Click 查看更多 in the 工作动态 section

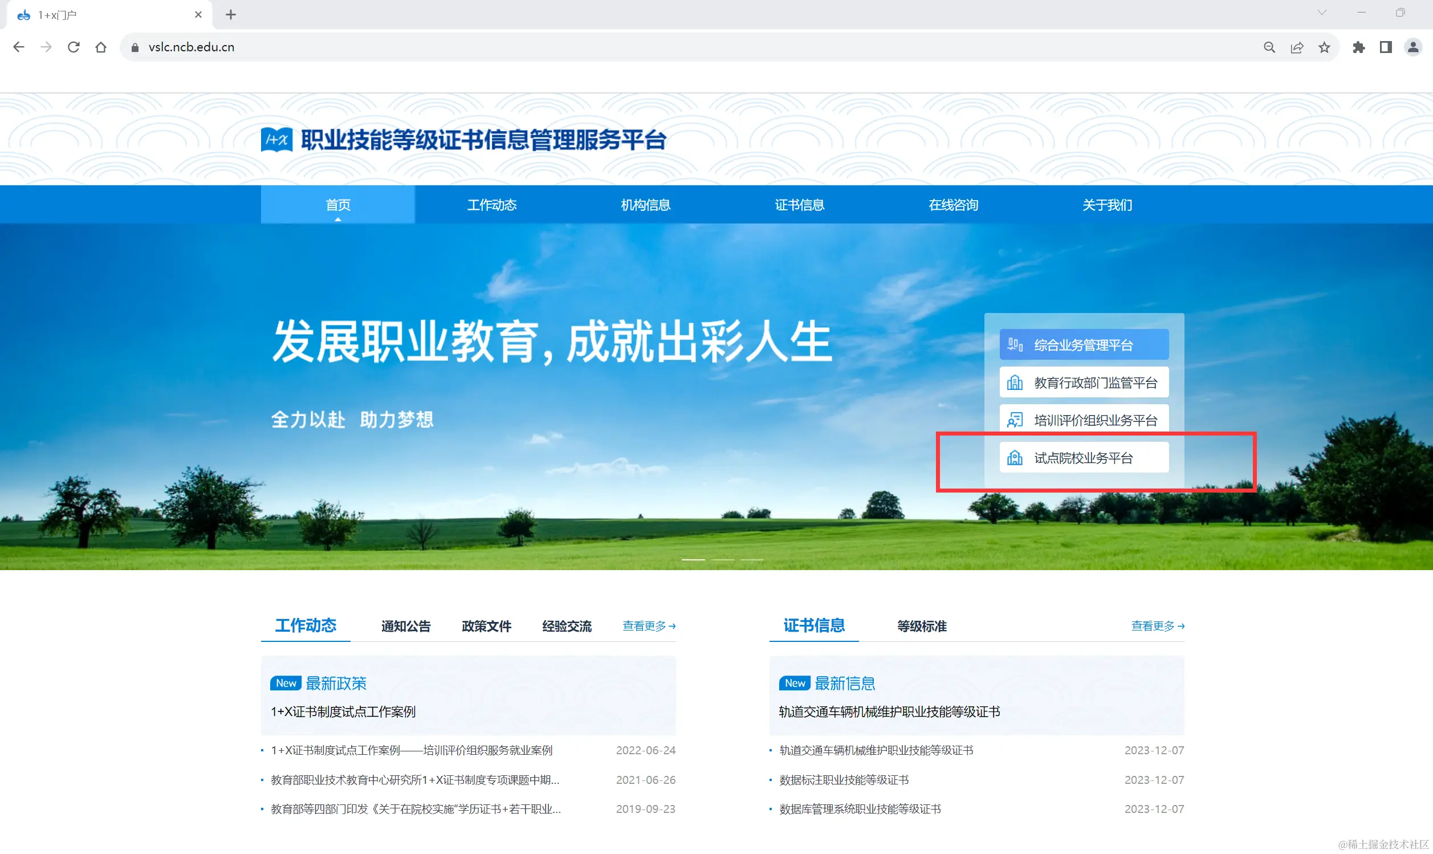648,626
